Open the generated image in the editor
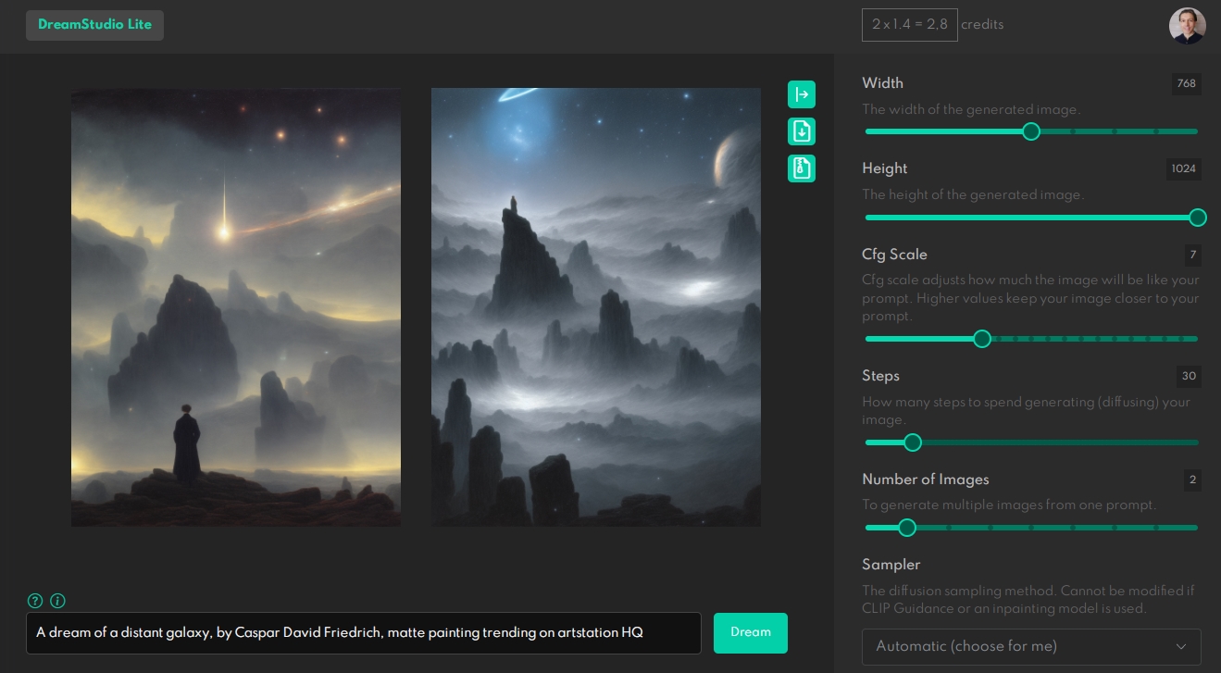Image resolution: width=1221 pixels, height=673 pixels. [802, 94]
